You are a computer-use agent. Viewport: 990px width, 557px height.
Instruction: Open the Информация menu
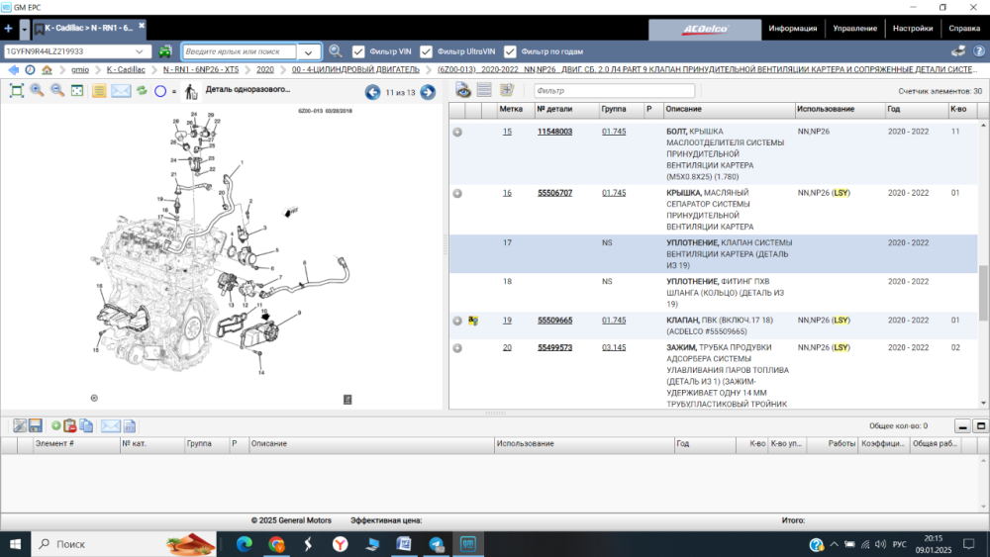tap(792, 29)
